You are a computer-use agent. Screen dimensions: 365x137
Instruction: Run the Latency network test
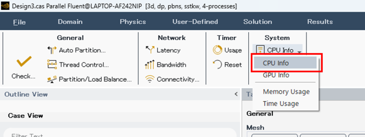click(169, 50)
